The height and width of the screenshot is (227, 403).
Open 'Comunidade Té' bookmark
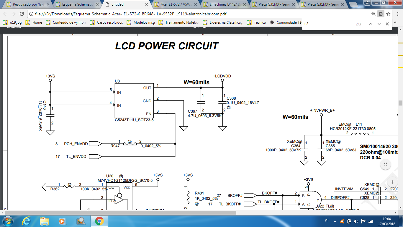286,22
